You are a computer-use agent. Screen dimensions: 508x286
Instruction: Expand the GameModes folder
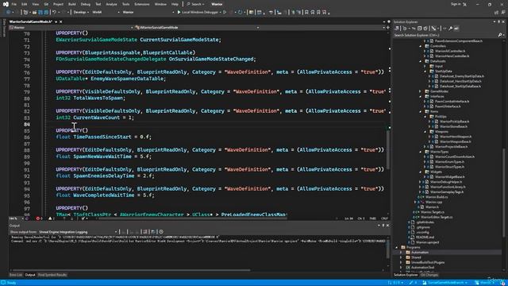tap(421, 91)
